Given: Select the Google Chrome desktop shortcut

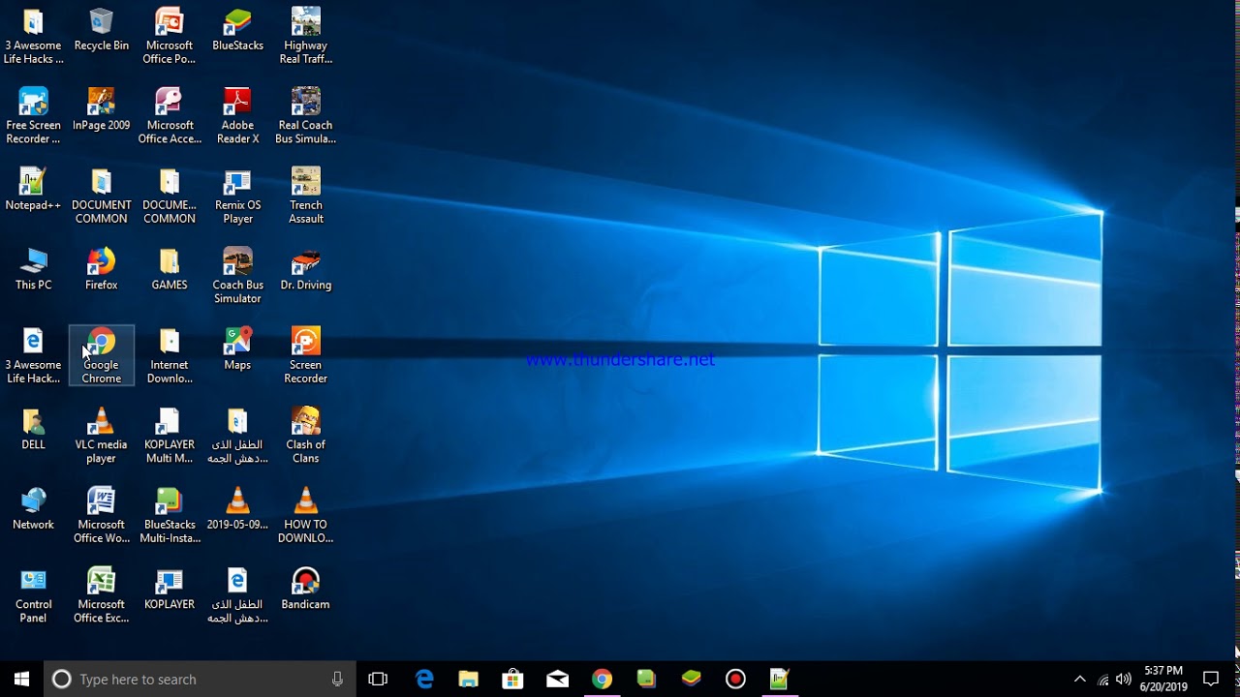Looking at the screenshot, I should coord(101,355).
